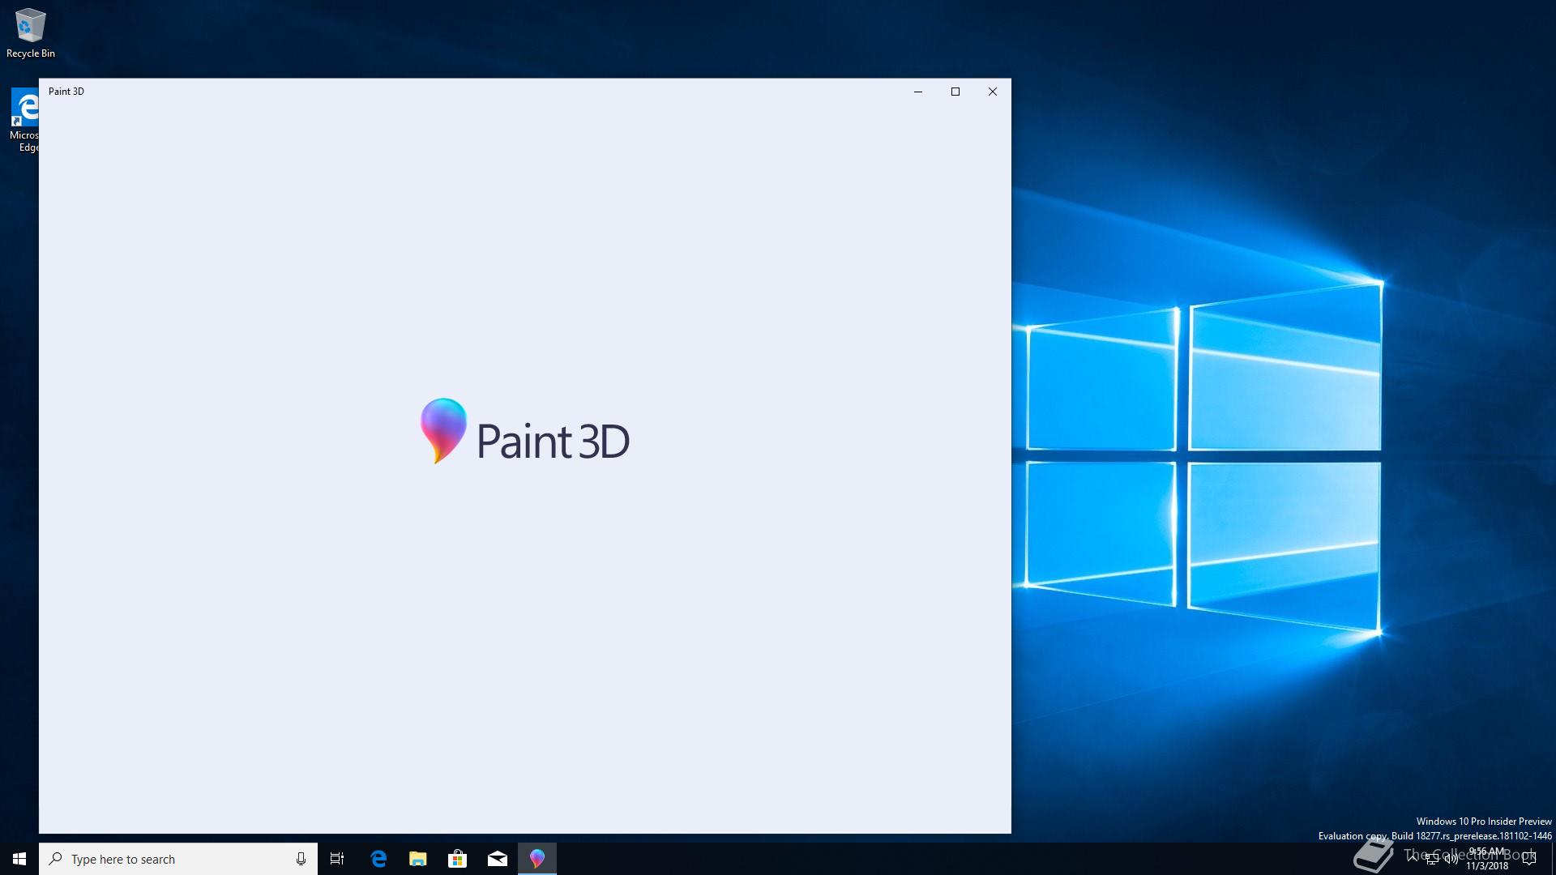
Task: Click the Paint 3D splash logo
Action: coord(524,433)
